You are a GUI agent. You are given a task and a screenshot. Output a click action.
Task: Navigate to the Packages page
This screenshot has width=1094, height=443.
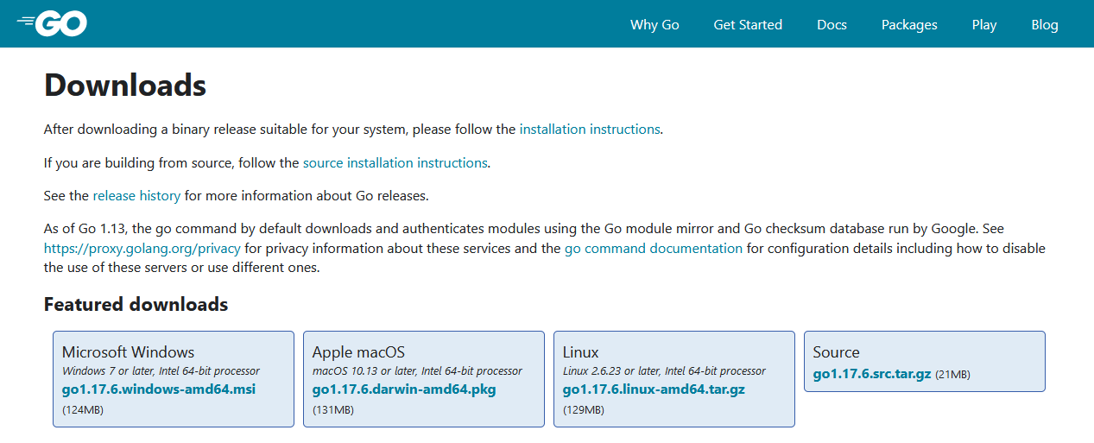point(908,25)
